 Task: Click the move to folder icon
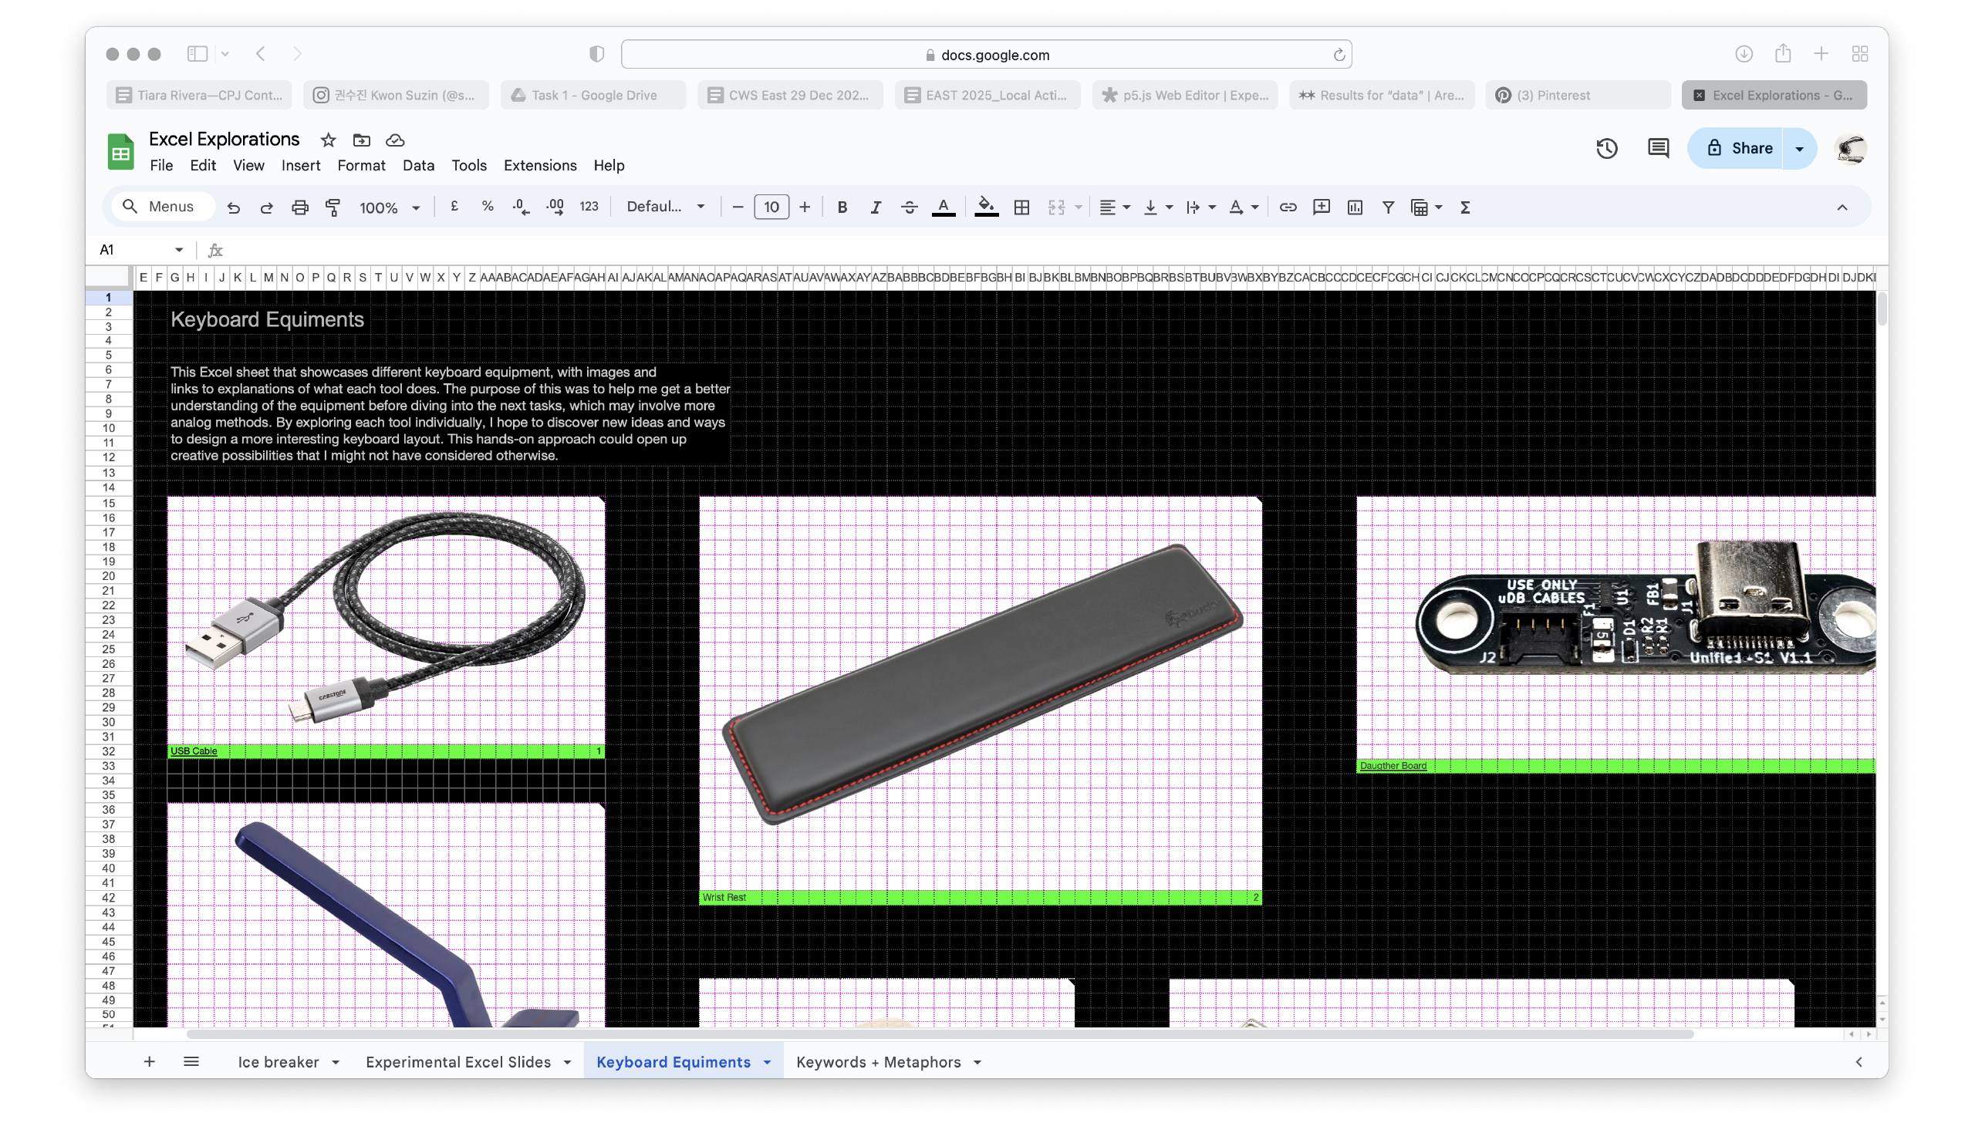pyautogui.click(x=361, y=140)
